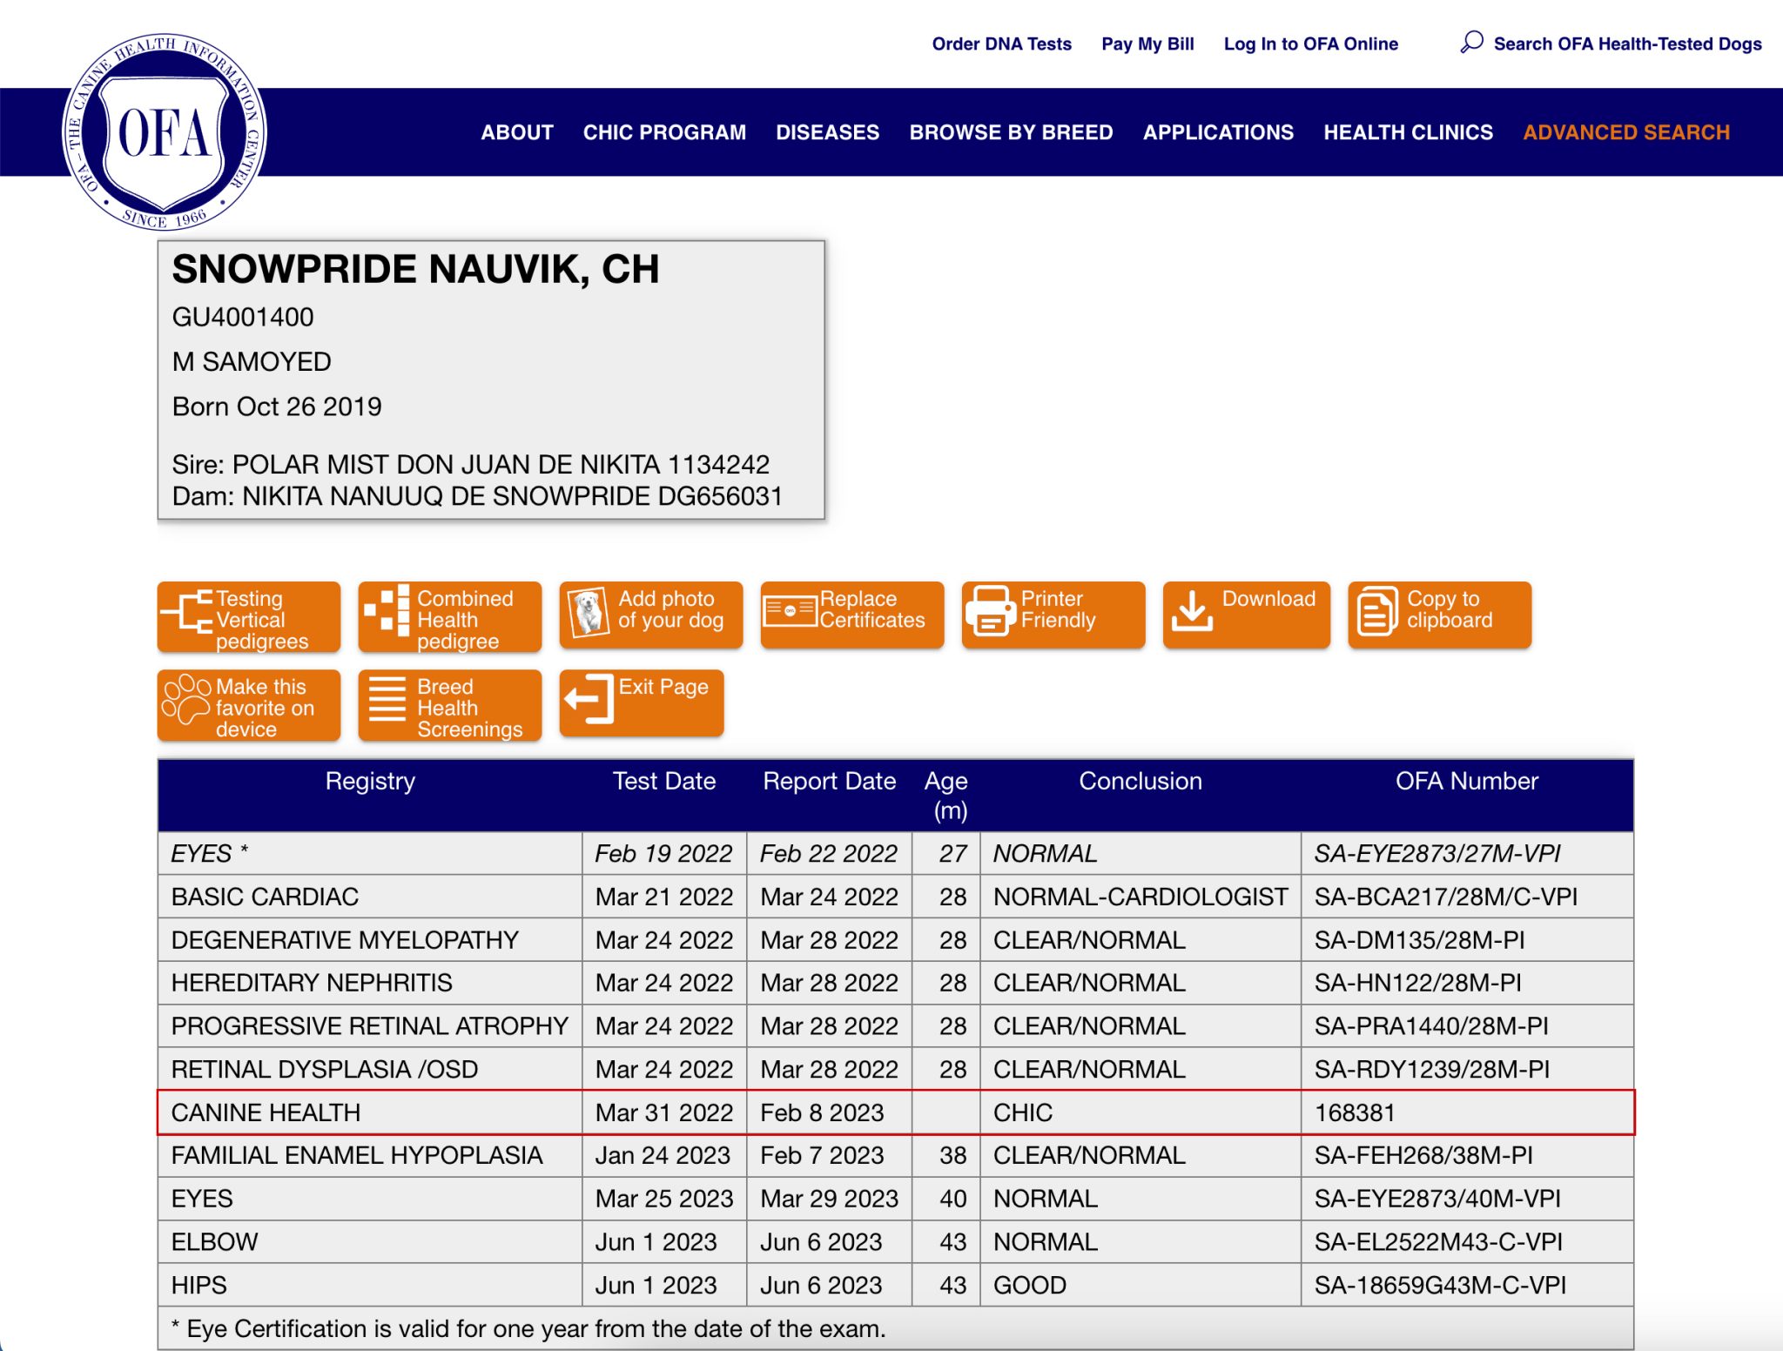Click the search magnifier icon at top

pyautogui.click(x=1471, y=42)
